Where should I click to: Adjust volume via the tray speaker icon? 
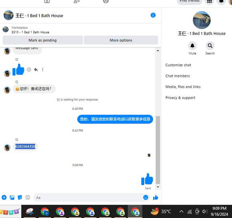(x=205, y=211)
